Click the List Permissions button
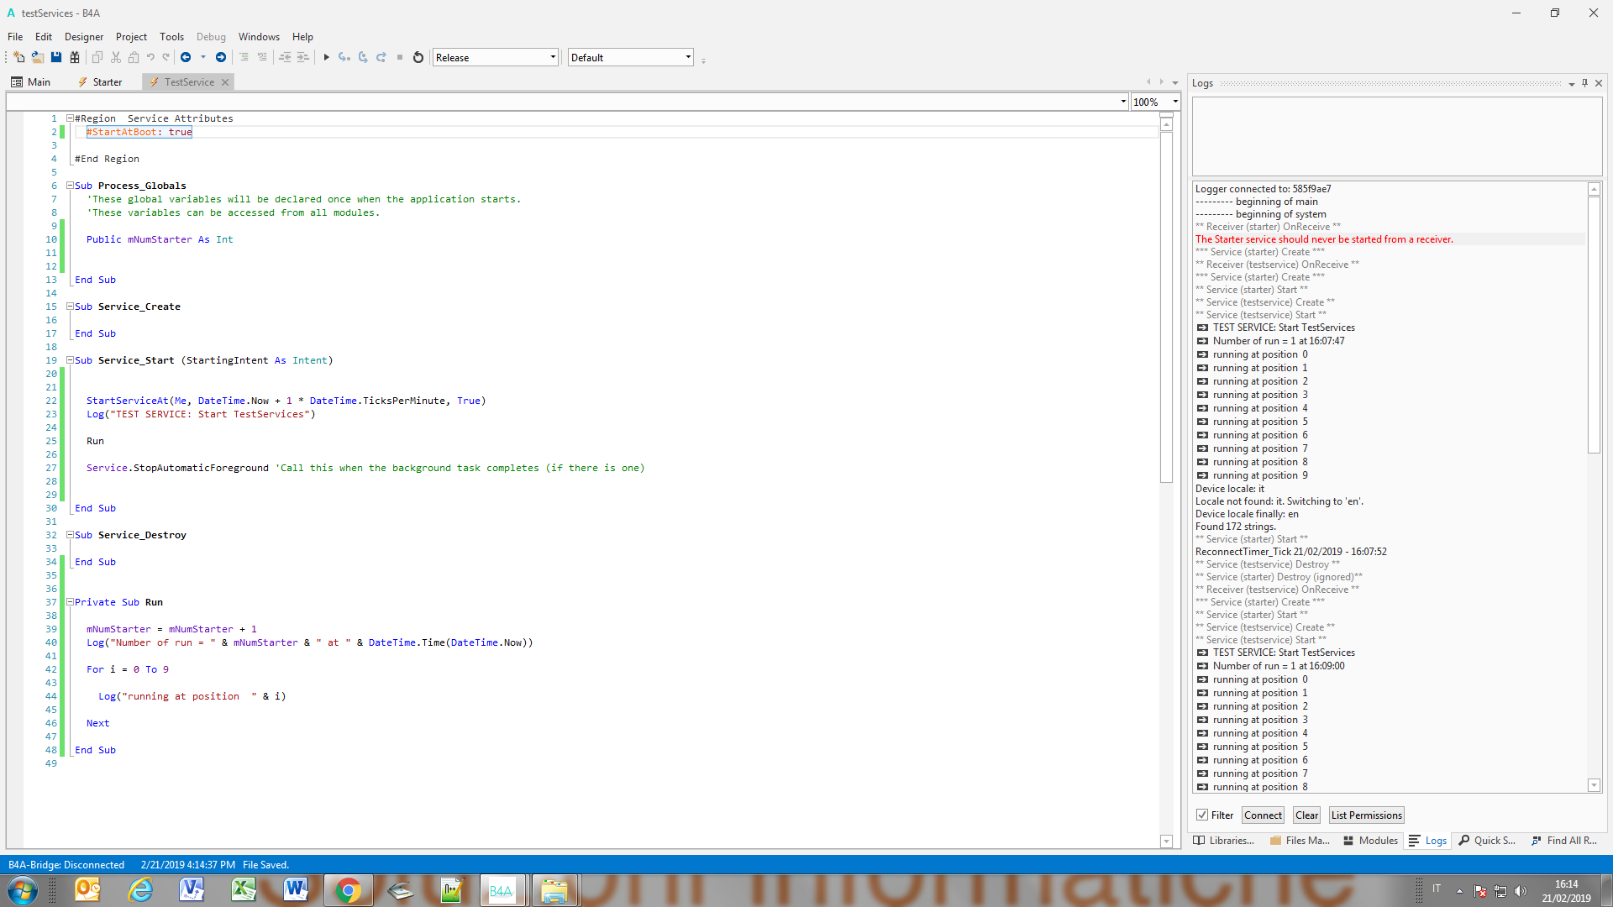Viewport: 1613px width, 907px height. pyautogui.click(x=1366, y=815)
